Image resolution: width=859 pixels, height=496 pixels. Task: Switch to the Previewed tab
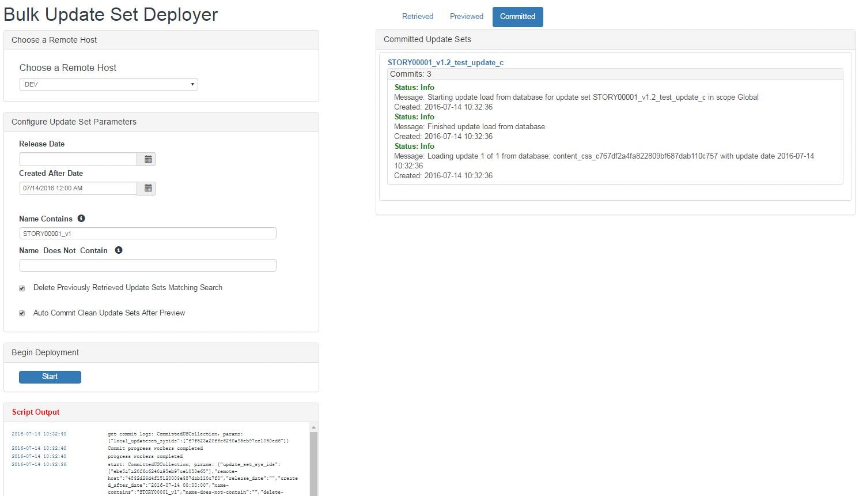click(466, 16)
